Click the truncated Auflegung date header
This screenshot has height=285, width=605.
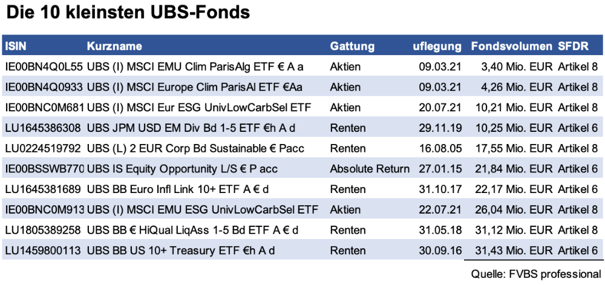click(437, 47)
